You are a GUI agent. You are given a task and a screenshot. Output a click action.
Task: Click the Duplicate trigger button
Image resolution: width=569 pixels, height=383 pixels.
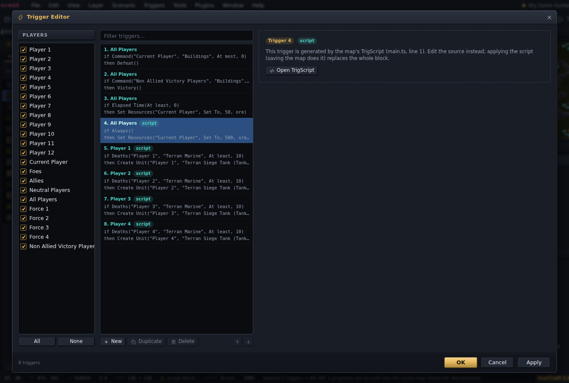pyautogui.click(x=147, y=341)
